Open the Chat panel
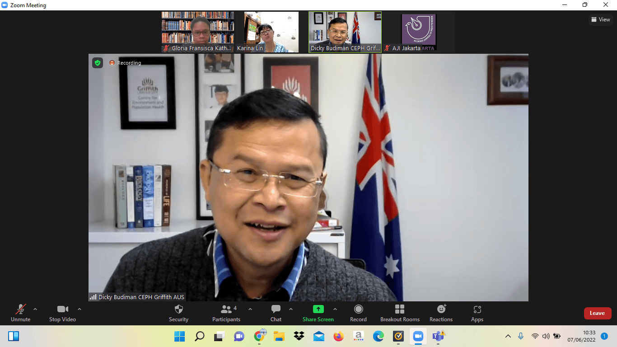The image size is (617, 347). point(276,313)
